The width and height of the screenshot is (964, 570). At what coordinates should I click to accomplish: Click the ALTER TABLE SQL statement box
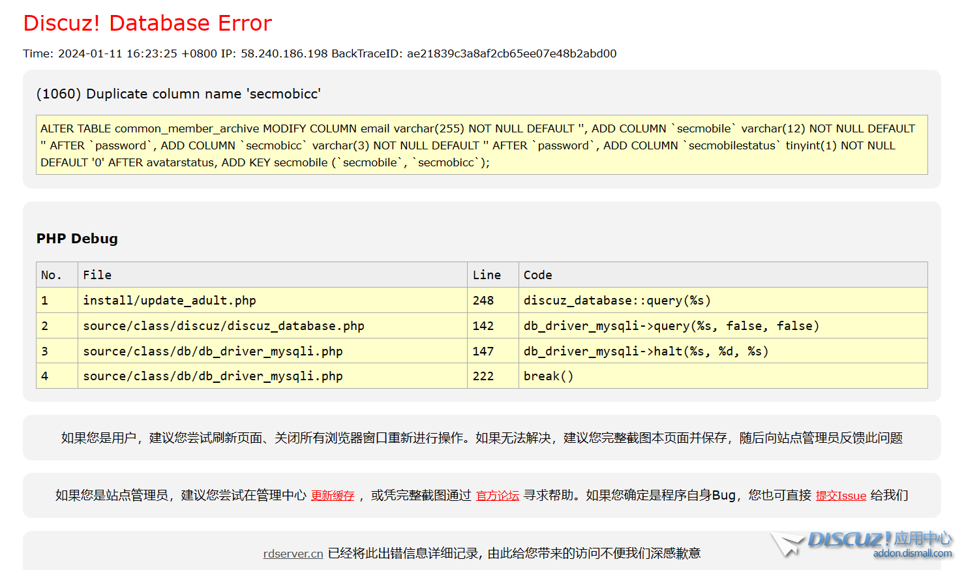click(x=482, y=145)
